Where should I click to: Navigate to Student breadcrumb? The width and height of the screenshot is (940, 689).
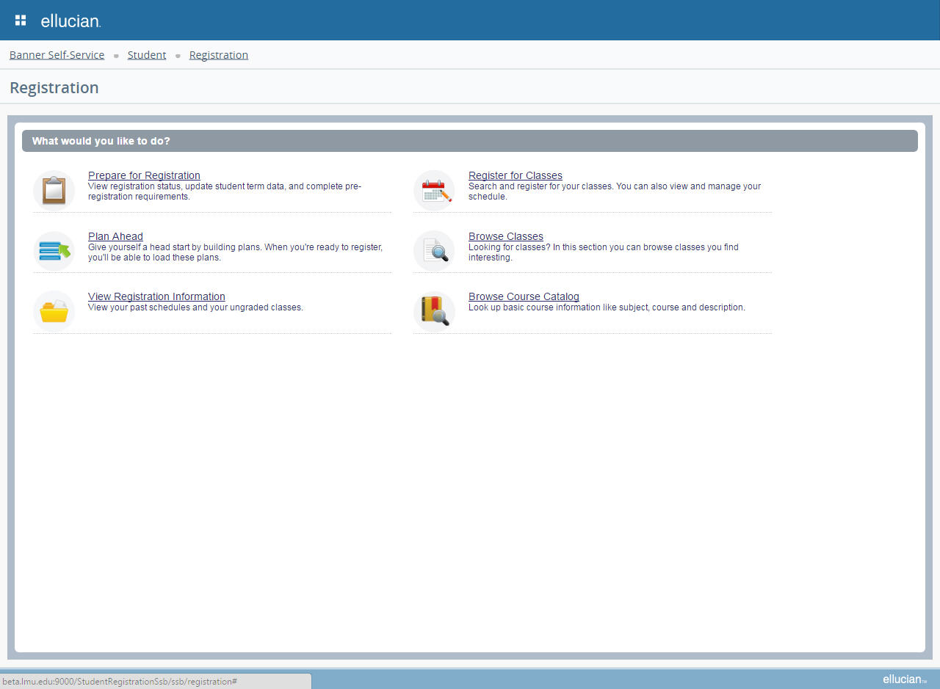coord(147,55)
